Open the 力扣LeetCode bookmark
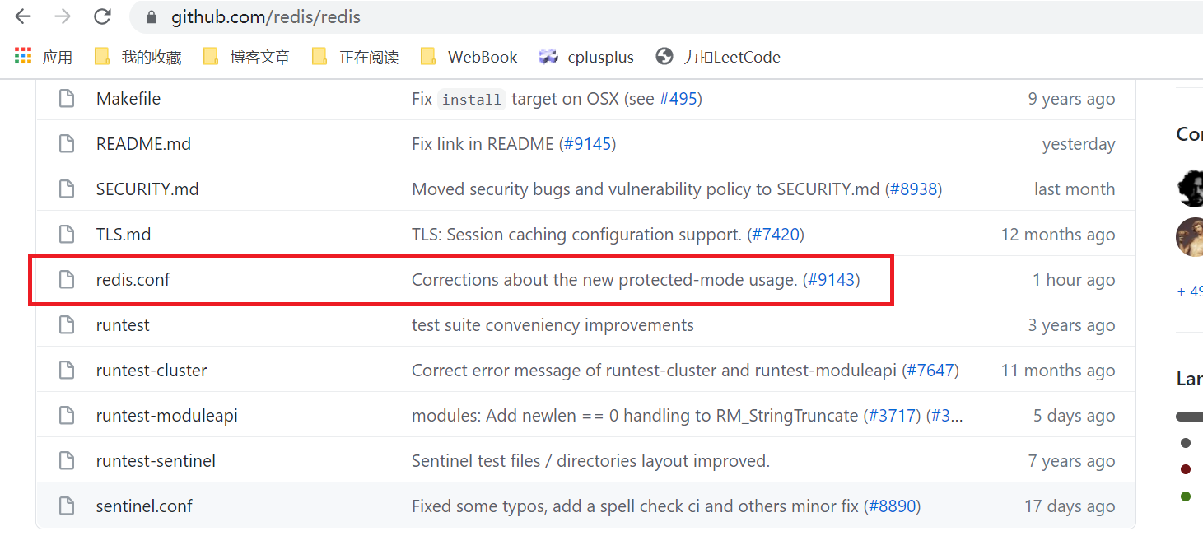 tap(717, 57)
